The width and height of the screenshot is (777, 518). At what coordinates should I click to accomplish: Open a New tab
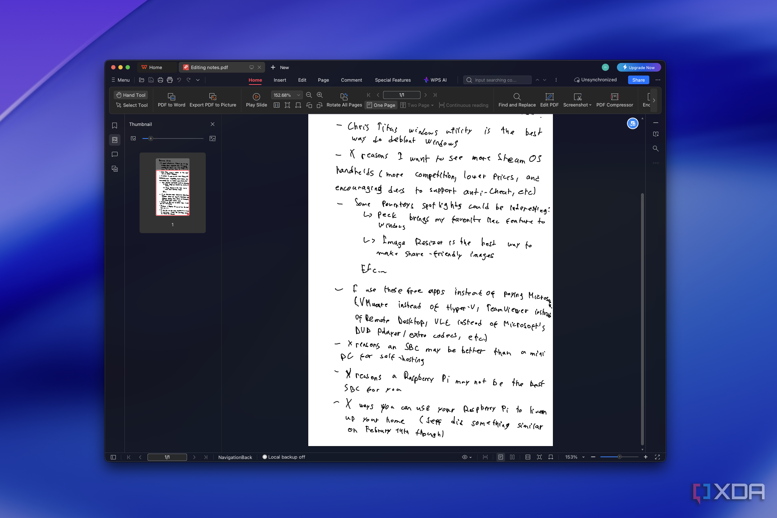pos(280,67)
